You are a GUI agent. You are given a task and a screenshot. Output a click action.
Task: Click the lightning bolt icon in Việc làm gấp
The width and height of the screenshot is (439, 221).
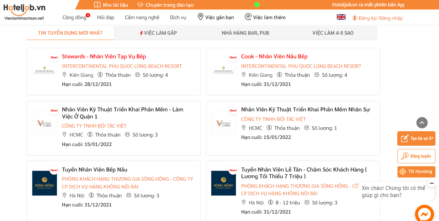tap(141, 33)
